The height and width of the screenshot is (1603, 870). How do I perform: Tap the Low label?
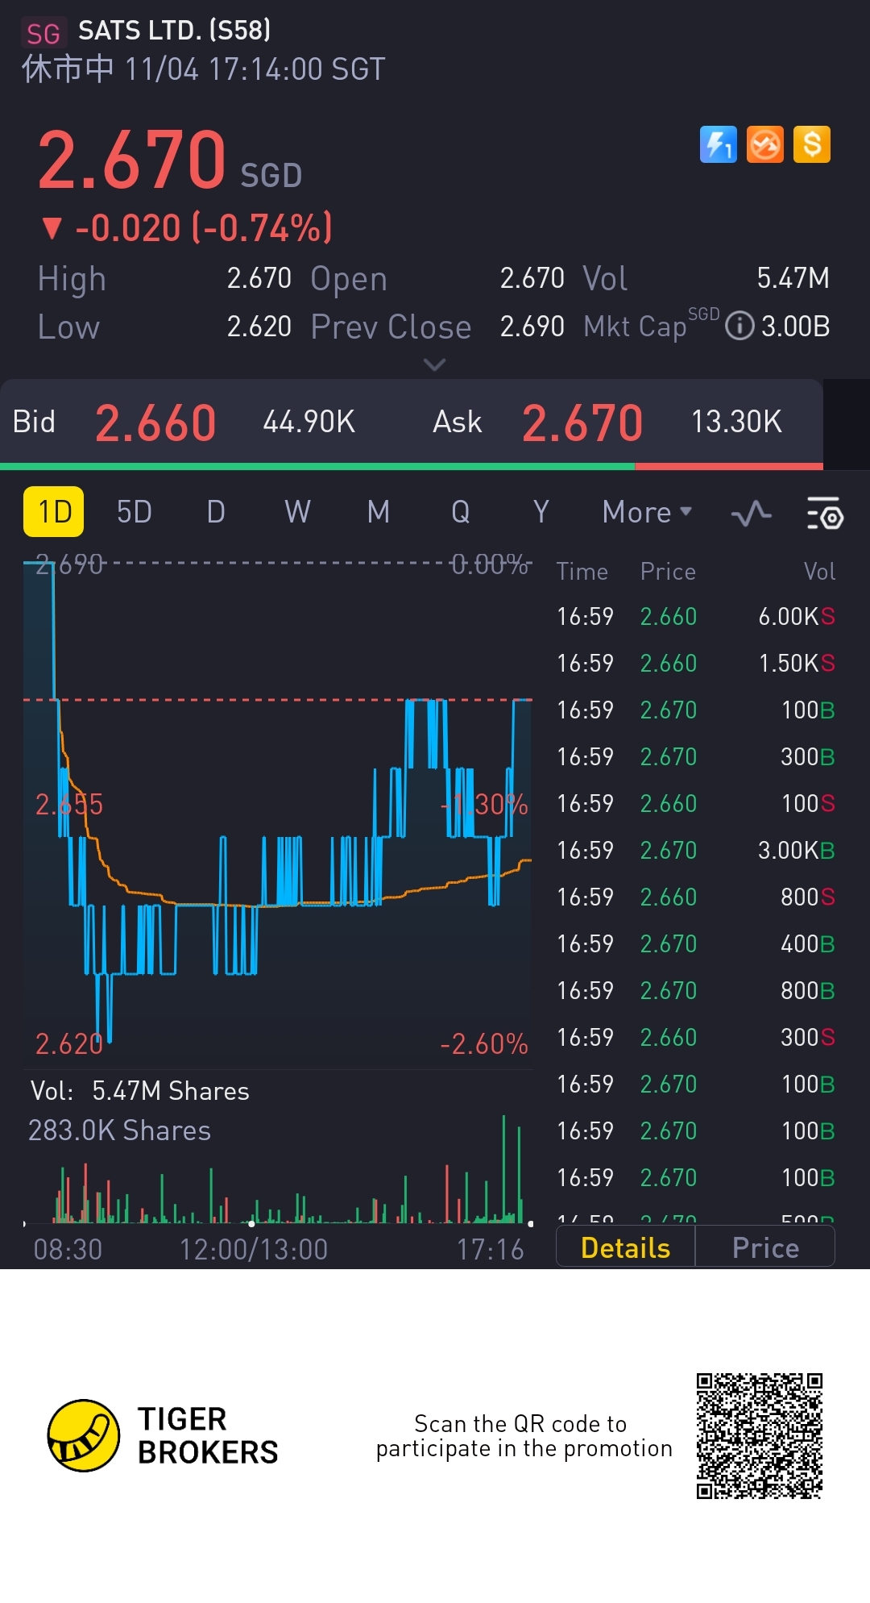(68, 327)
